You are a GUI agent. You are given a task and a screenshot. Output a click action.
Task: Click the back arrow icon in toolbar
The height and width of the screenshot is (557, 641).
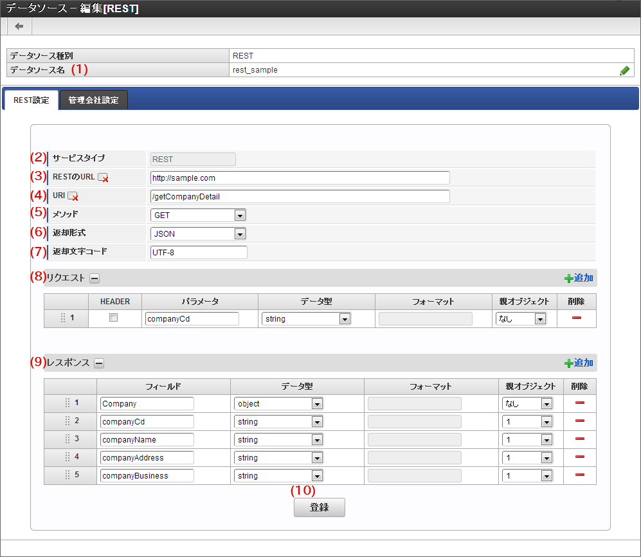point(19,26)
